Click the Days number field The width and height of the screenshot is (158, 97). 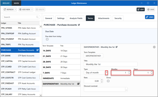142,73
